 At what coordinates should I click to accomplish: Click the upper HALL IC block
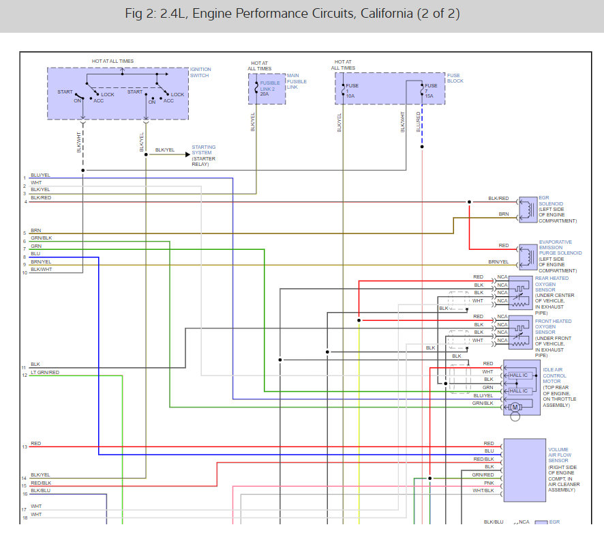pyautogui.click(x=519, y=375)
